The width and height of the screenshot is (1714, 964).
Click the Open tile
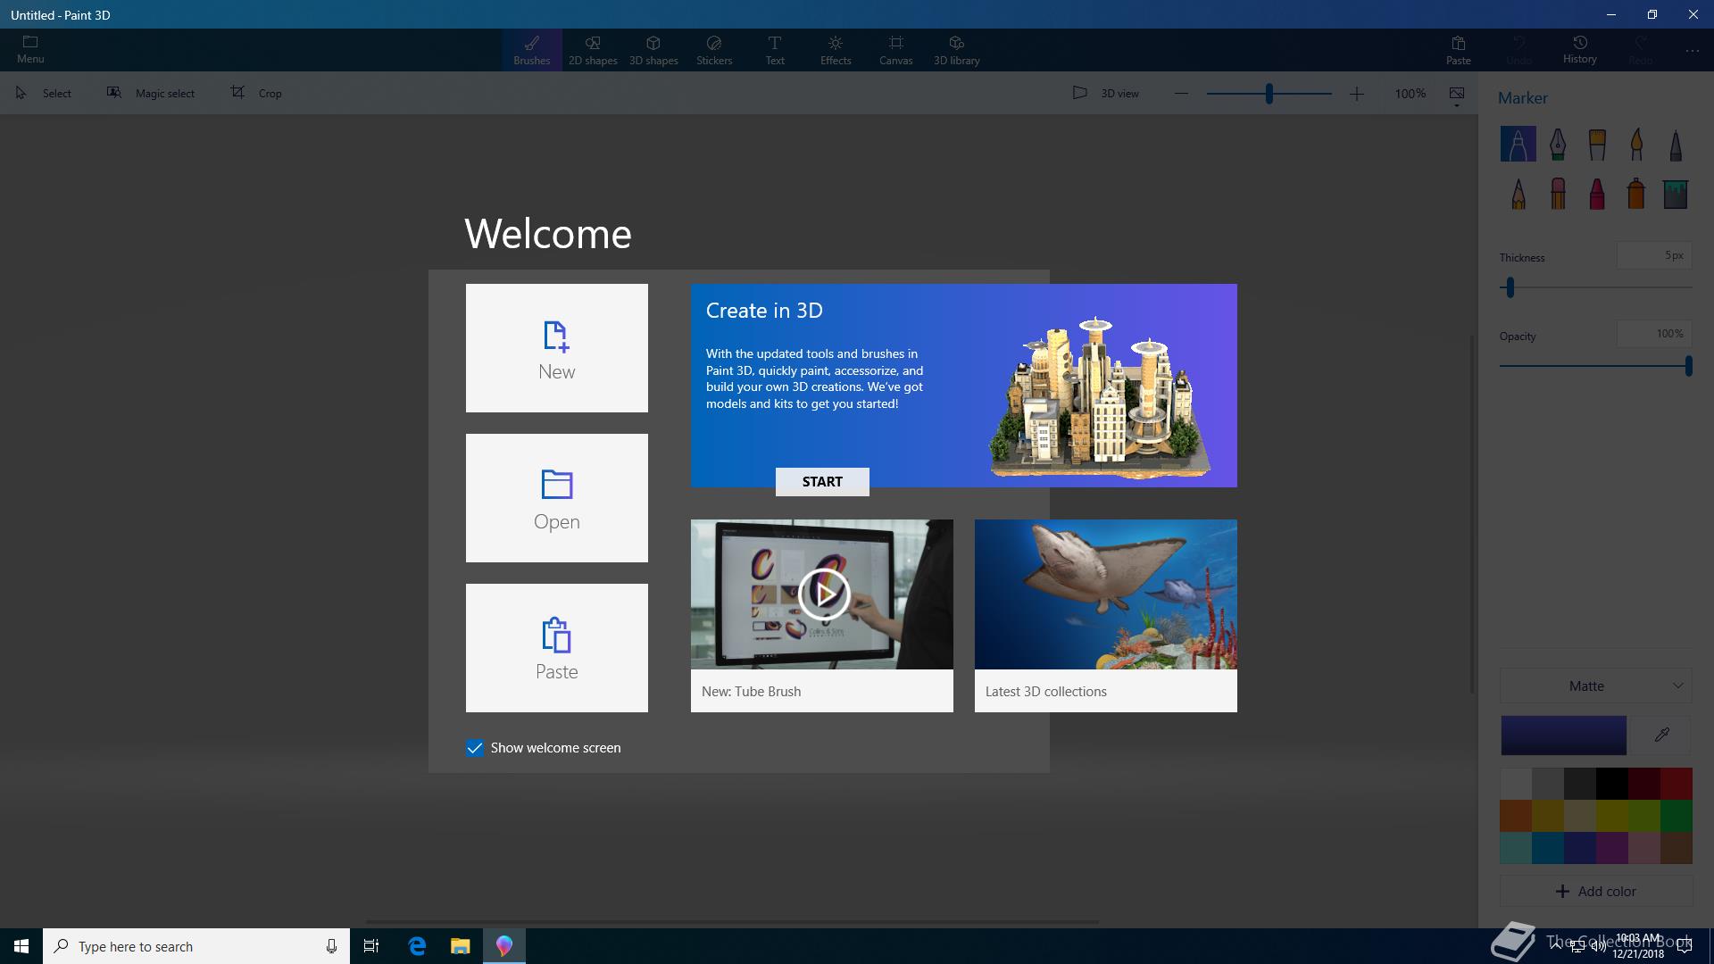coord(557,498)
